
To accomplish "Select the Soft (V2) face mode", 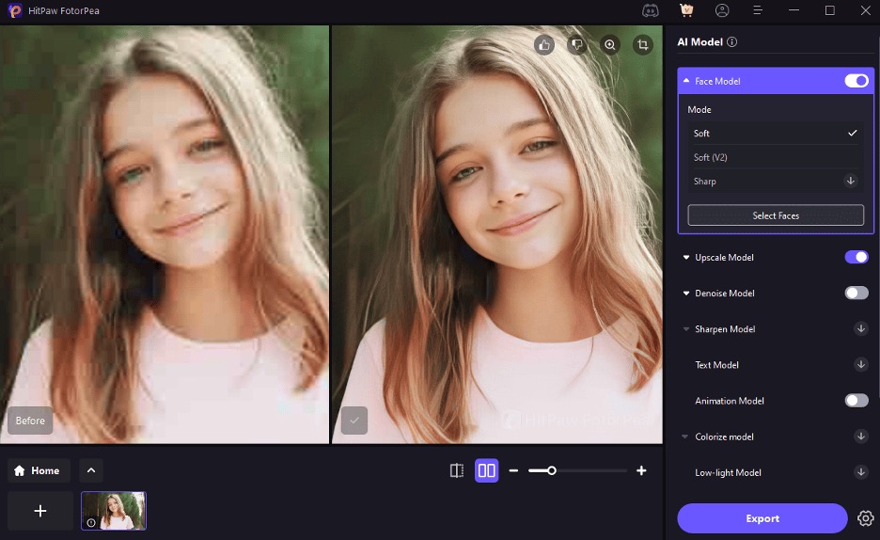I will click(776, 157).
